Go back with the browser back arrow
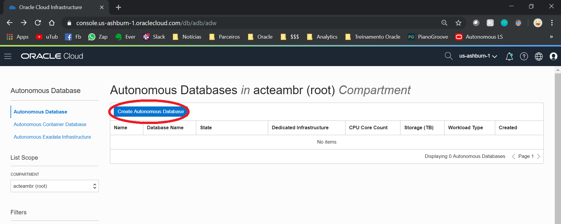The width and height of the screenshot is (561, 224). (10, 23)
